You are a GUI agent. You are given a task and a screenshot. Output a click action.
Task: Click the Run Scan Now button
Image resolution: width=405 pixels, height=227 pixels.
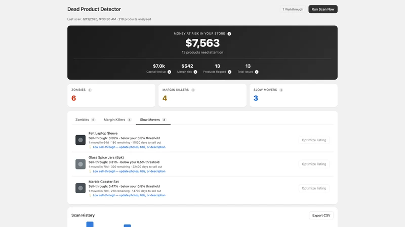[323, 9]
